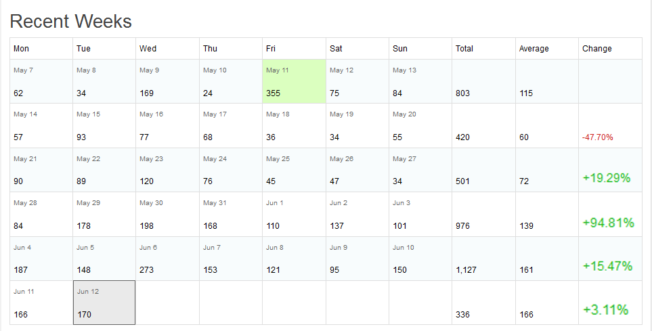
Task: Click the May 7 cell showing 62
Action: 41,81
